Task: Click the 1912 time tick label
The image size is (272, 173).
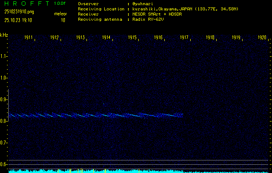Action: pyautogui.click(x=55, y=38)
